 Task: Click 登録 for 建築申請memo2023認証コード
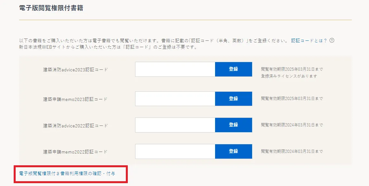(234, 98)
